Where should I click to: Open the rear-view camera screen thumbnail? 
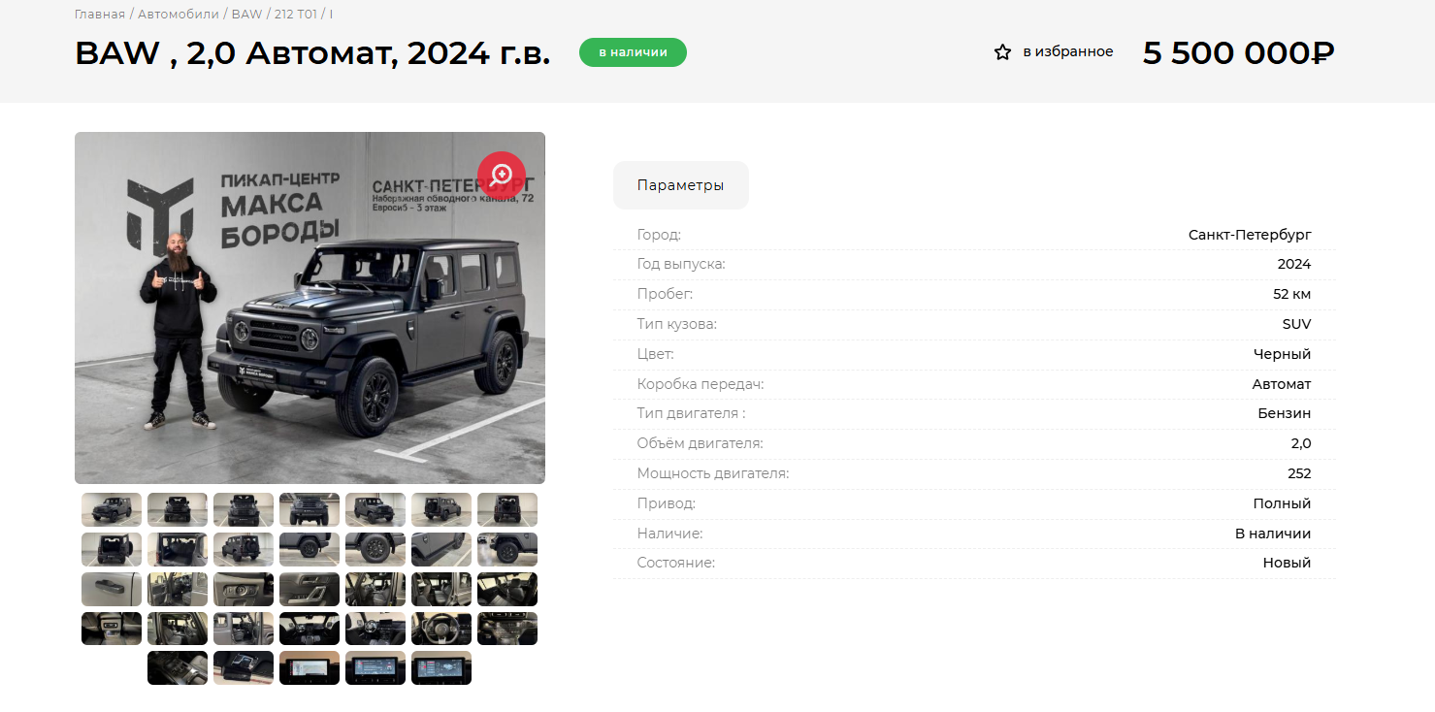click(310, 668)
